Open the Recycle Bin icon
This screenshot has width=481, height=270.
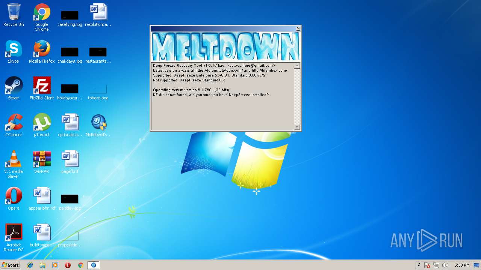point(14,15)
